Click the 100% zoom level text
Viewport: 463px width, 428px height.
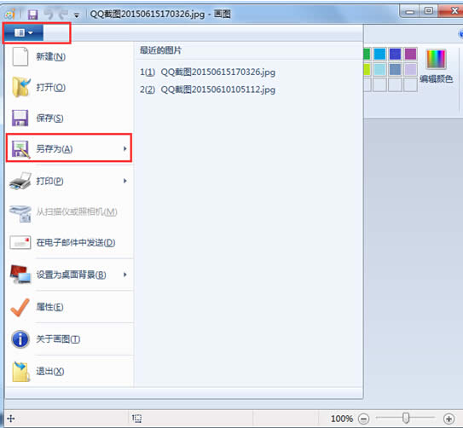(342, 419)
